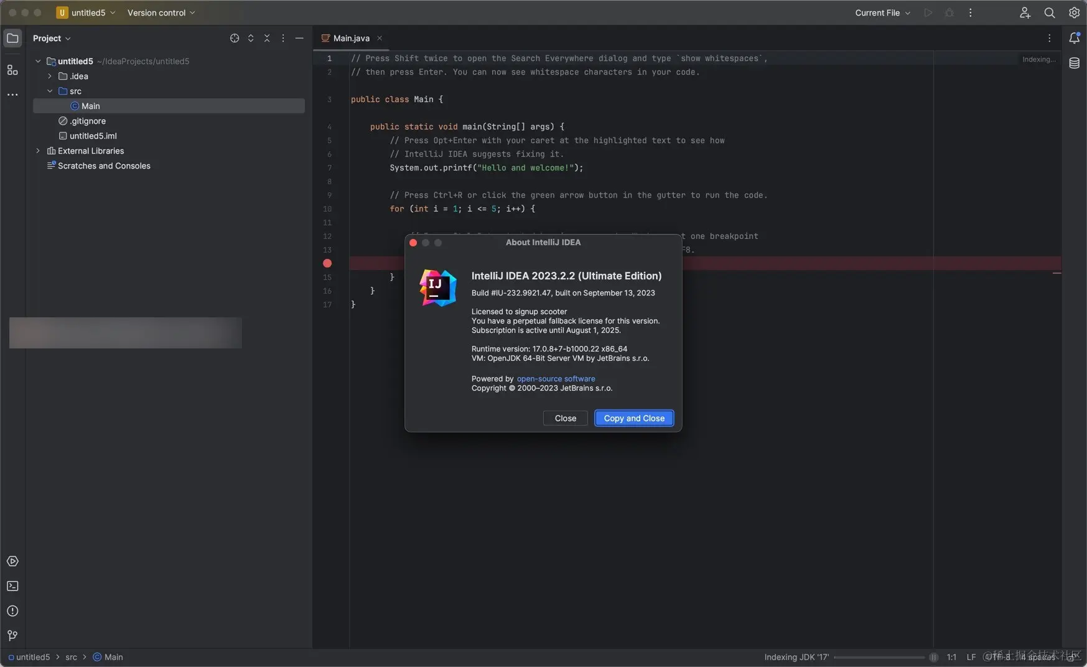The width and height of the screenshot is (1087, 667).
Task: Open the Version control dropdown
Action: [161, 12]
